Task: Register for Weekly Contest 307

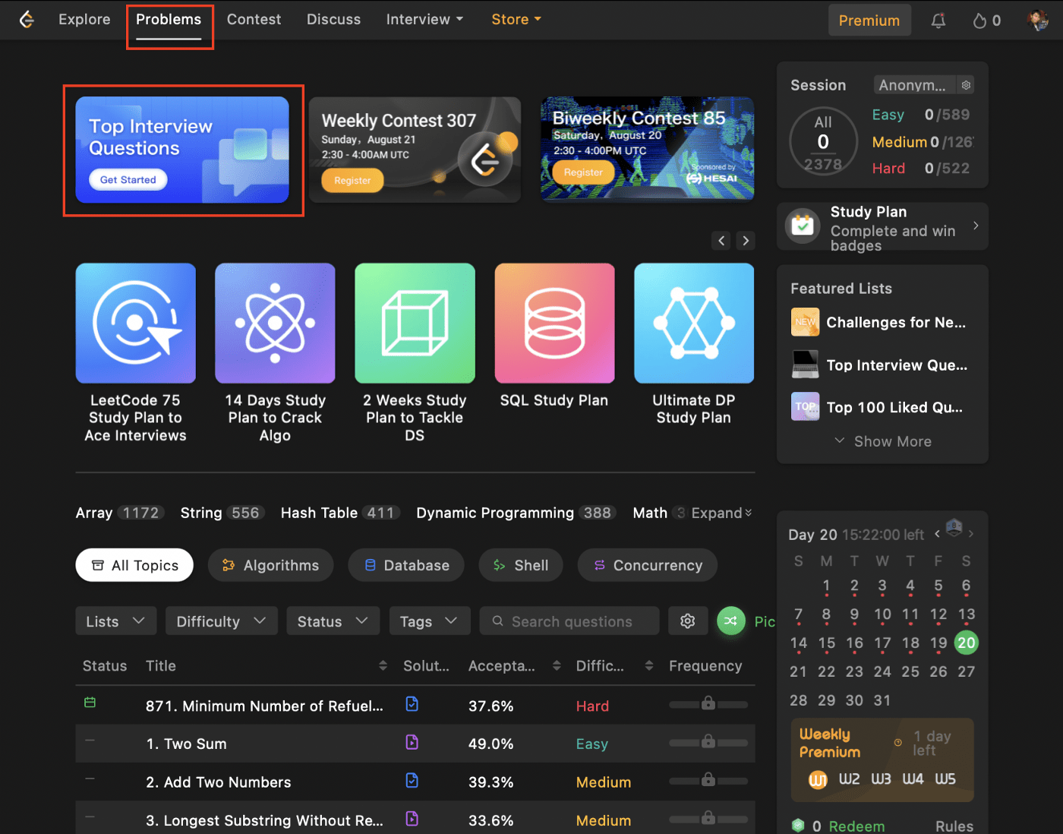Action: pyautogui.click(x=352, y=181)
